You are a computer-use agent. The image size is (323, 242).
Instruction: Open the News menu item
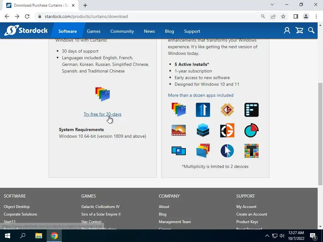149,31
